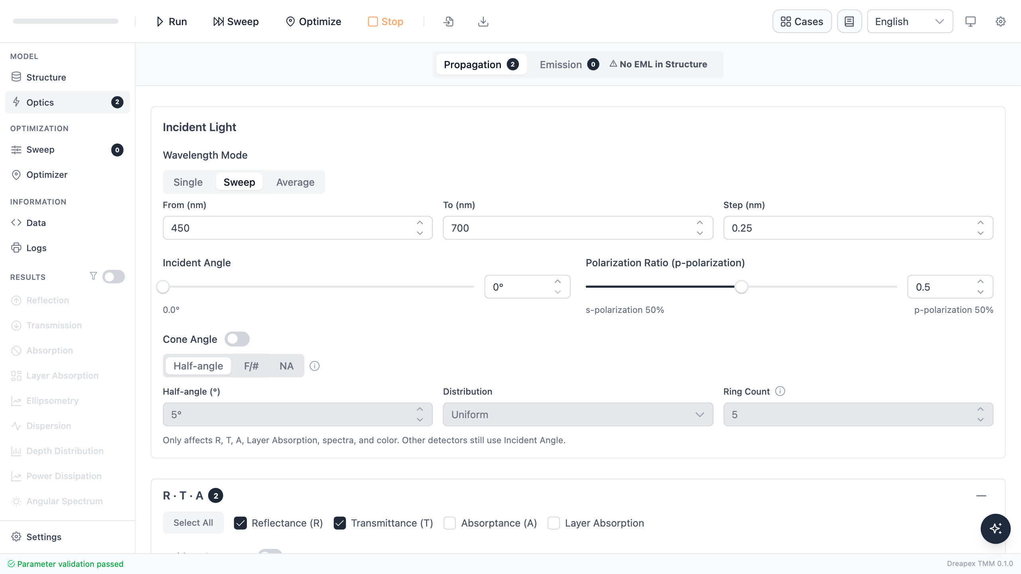
Task: Collapse the R·T·A section
Action: (x=981, y=495)
